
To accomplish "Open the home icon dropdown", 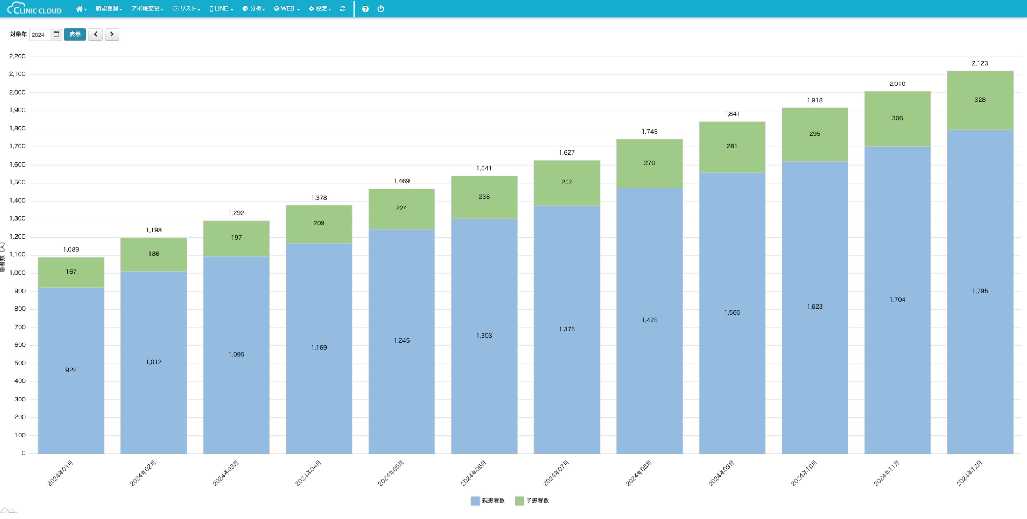I will pos(81,9).
